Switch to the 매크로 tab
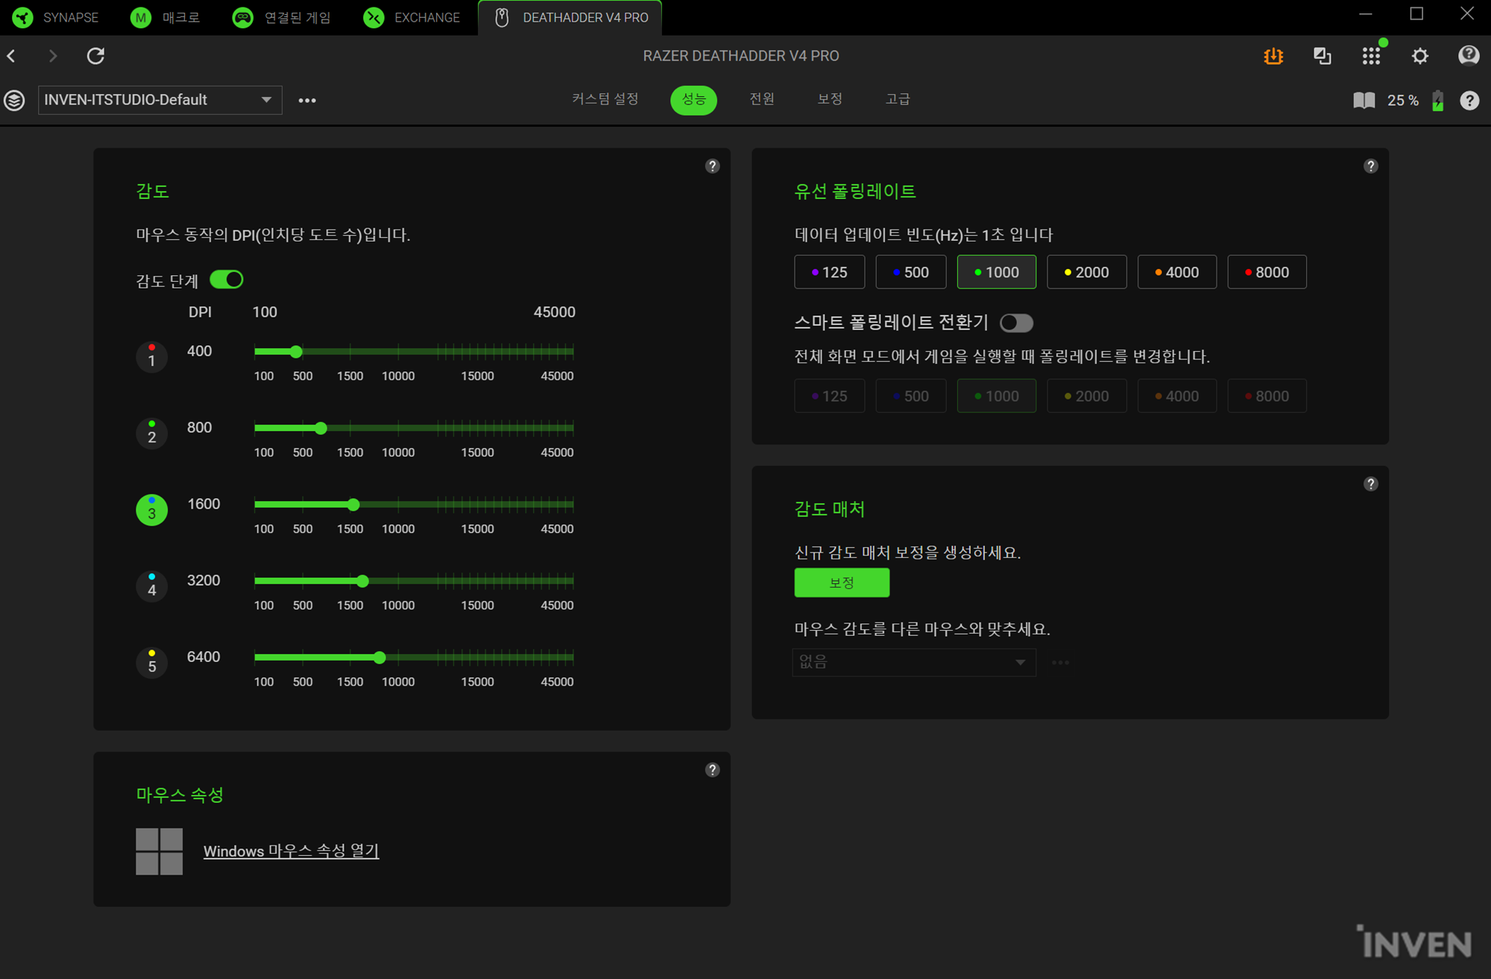This screenshot has height=979, width=1491. tap(165, 17)
